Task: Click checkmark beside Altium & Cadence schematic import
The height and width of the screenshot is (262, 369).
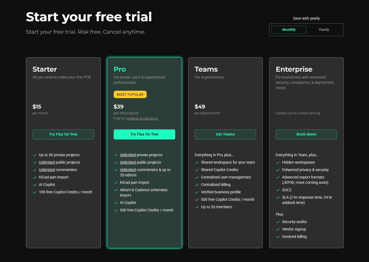Action: point(116,190)
